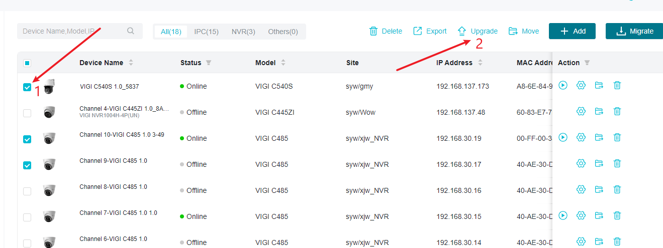Open settings for Channel 6-VIGI C485 1.0

click(x=581, y=241)
